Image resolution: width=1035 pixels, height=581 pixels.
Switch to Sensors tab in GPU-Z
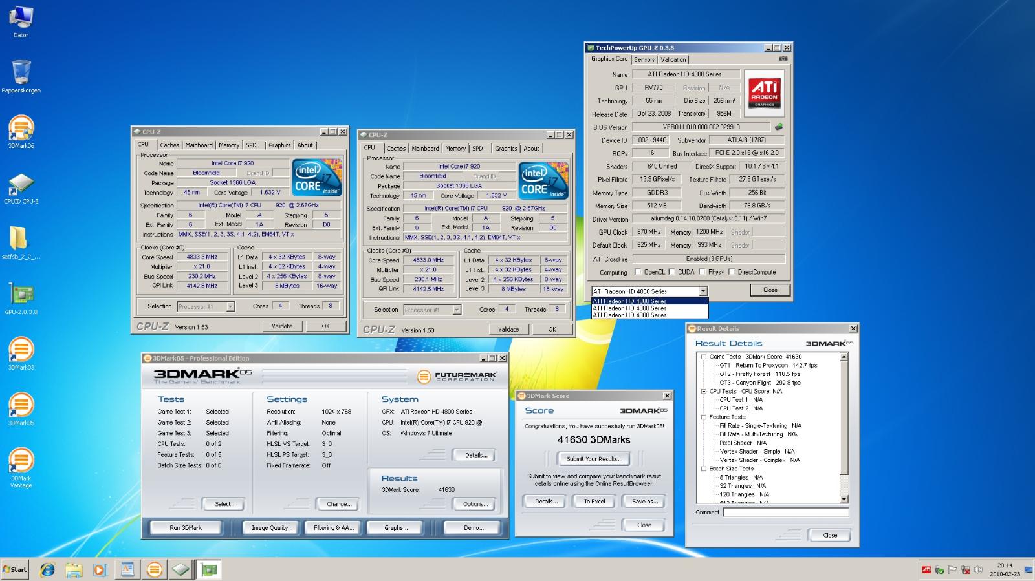click(644, 59)
